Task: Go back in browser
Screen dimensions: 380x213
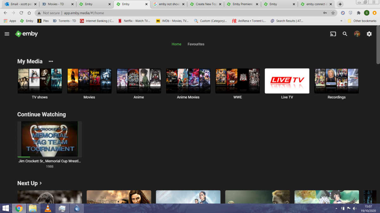Action: tap(5, 13)
